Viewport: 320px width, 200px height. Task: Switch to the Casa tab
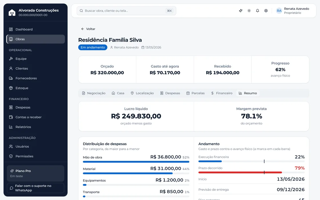point(118,93)
